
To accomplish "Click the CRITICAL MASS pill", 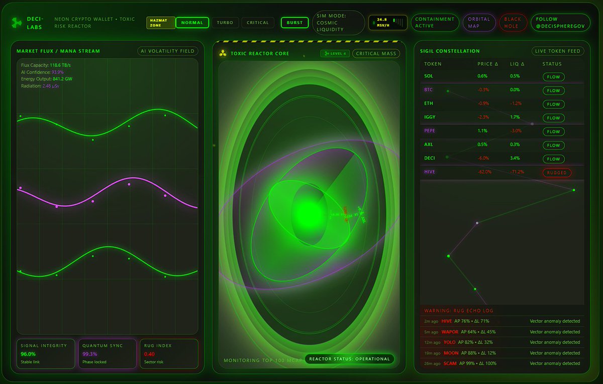I will (376, 53).
